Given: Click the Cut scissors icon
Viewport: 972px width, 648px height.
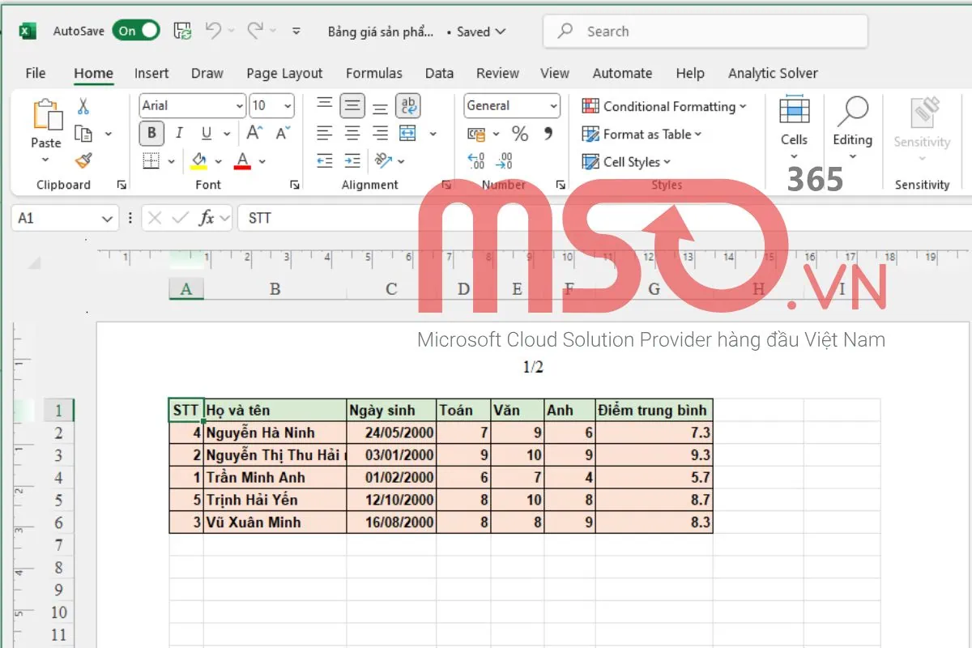Looking at the screenshot, I should pos(83,106).
